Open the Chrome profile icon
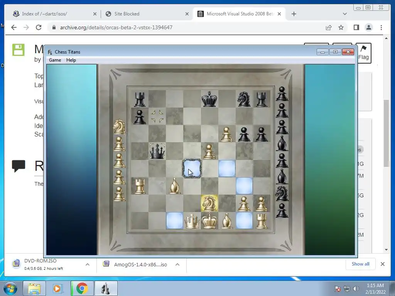The image size is (395, 296). (369, 27)
